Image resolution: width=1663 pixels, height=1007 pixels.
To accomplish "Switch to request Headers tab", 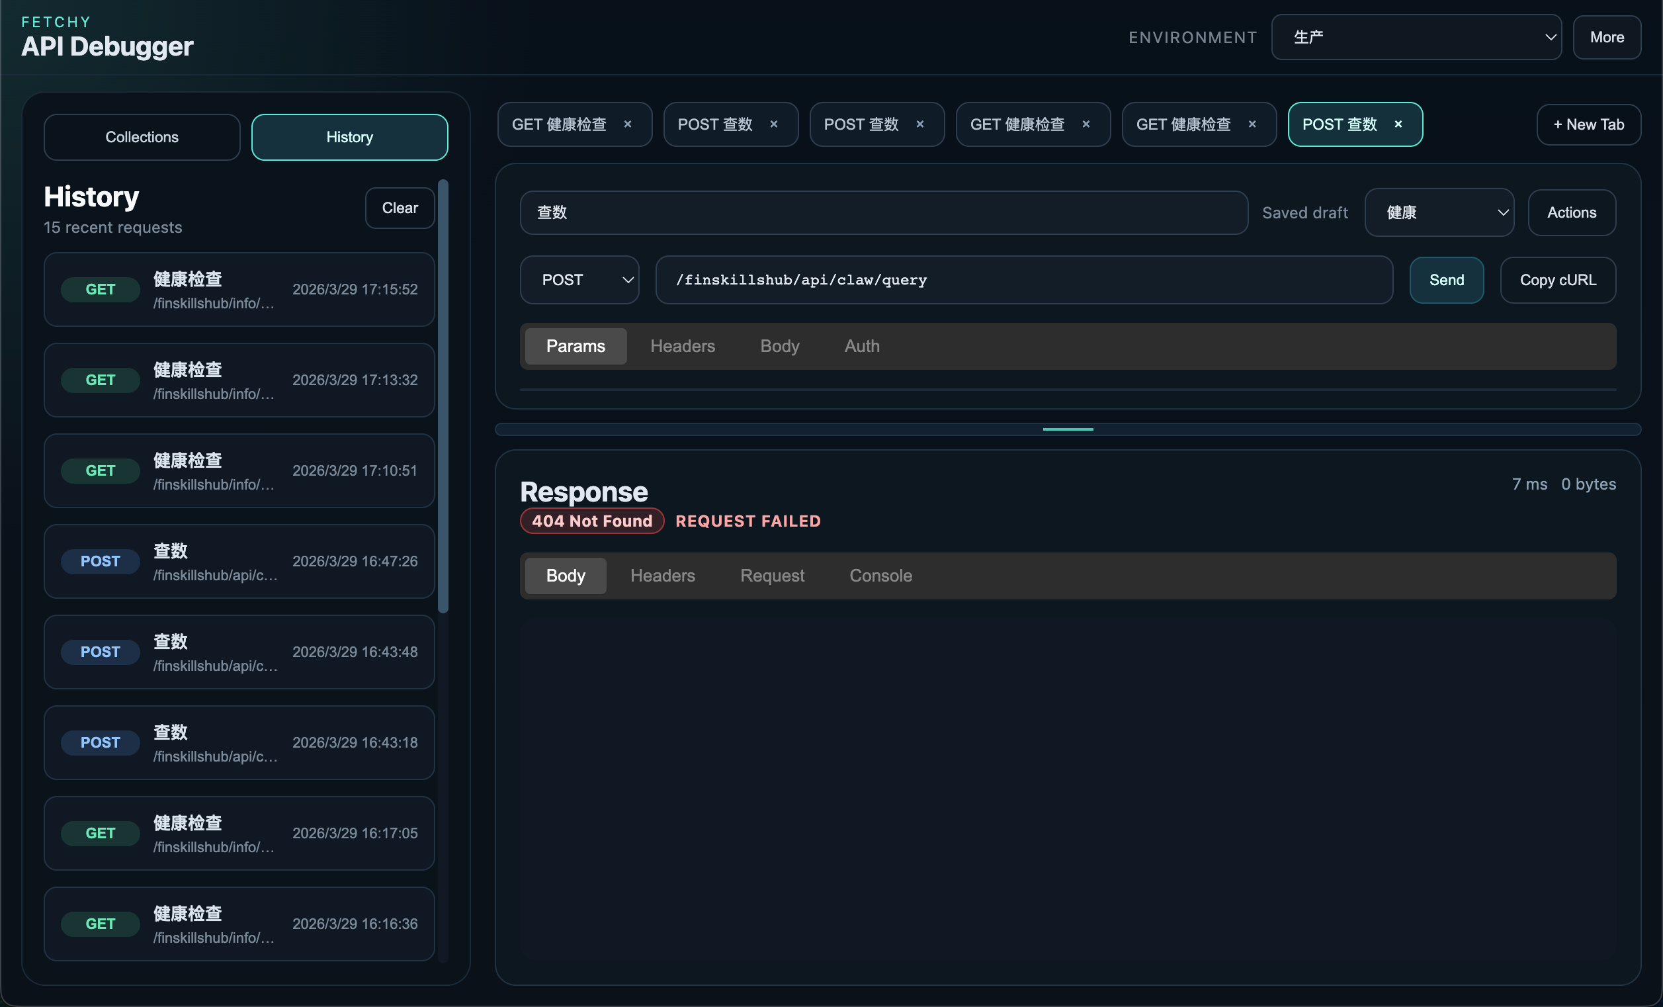I will 681,346.
